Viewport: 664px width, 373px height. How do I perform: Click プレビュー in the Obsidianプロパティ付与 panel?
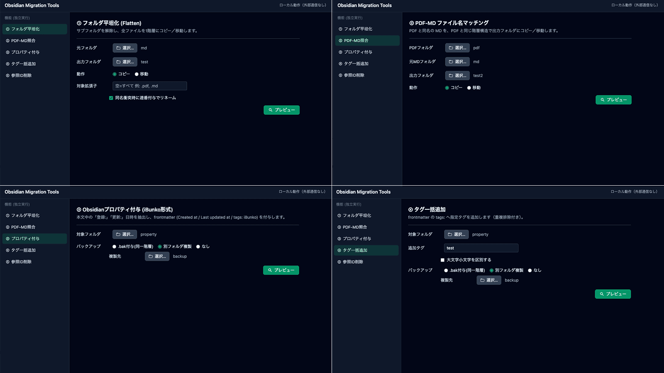click(281, 270)
